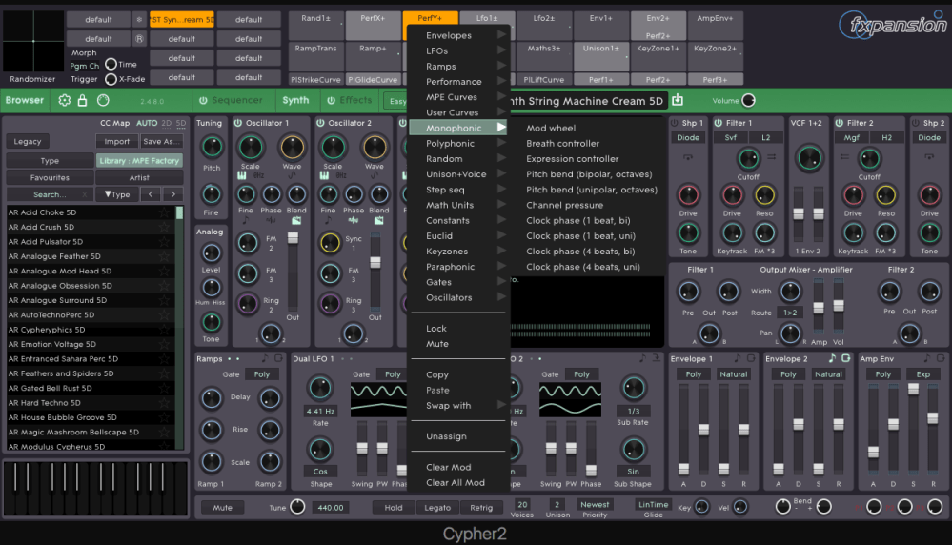Favourite the AR Acid Choke 5D preset star
952x545 pixels.
(x=164, y=213)
